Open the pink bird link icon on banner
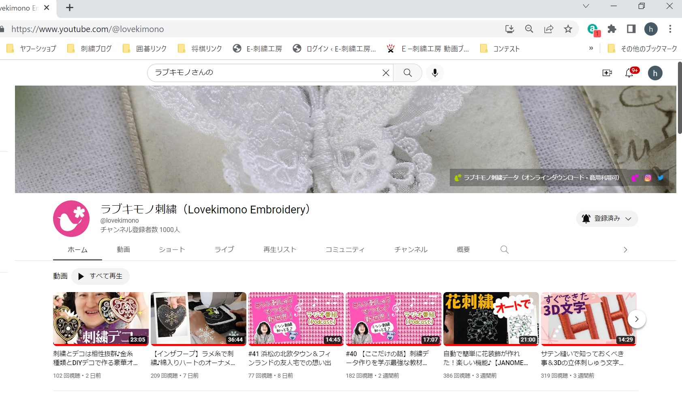This screenshot has height=402, width=682. (x=635, y=178)
